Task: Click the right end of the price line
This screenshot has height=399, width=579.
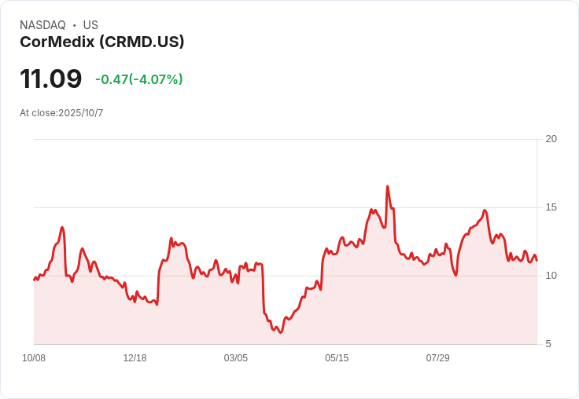Action: (537, 260)
